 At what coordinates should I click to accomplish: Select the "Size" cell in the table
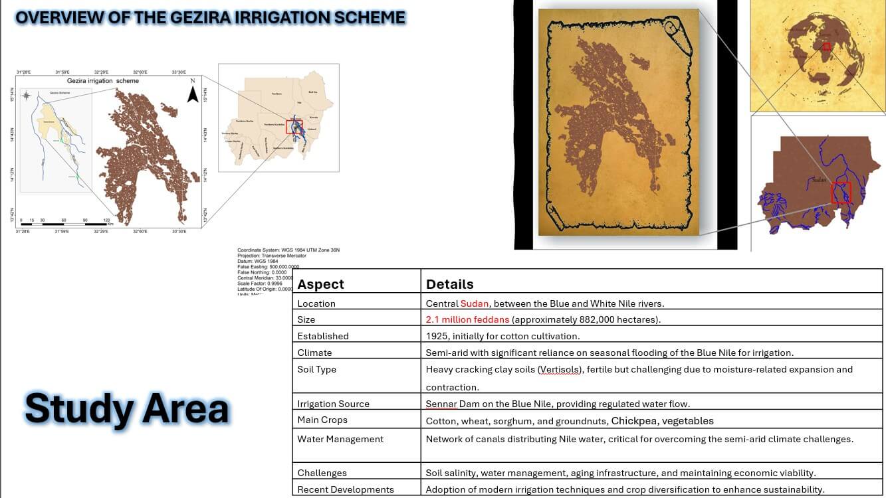click(x=356, y=317)
